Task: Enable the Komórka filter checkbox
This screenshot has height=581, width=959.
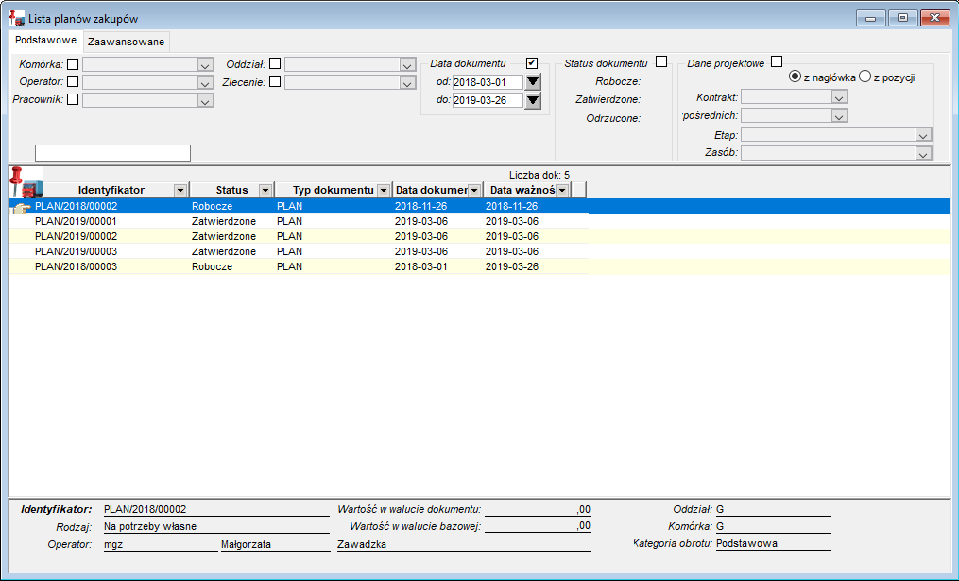Action: (73, 63)
